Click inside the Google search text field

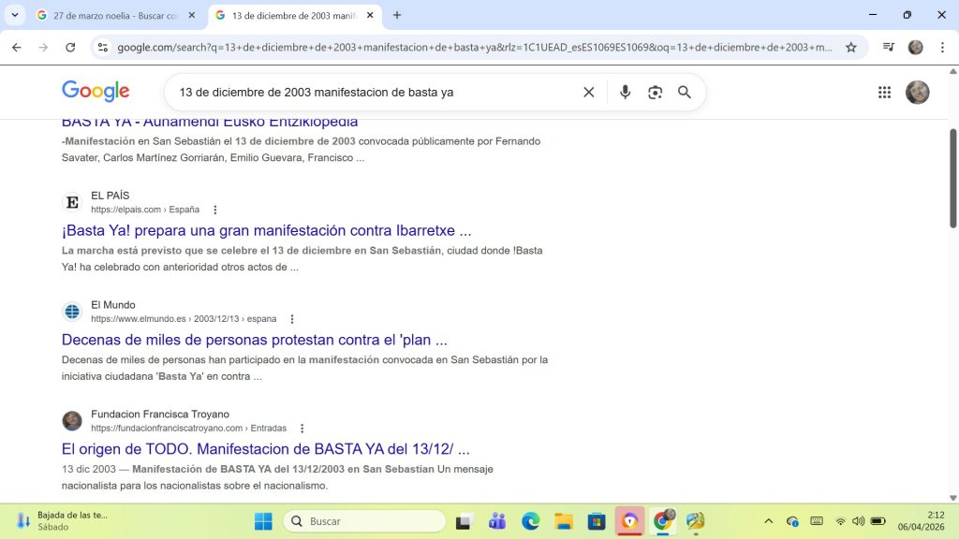(x=375, y=93)
